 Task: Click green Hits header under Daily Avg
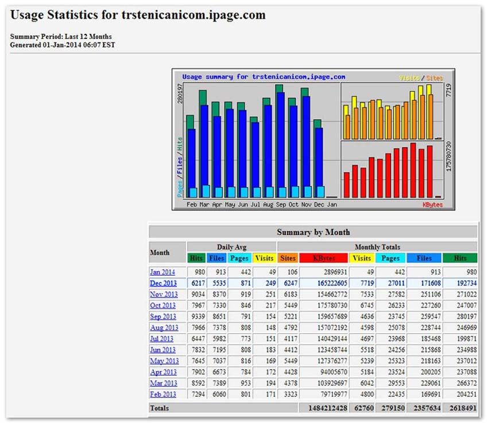tap(196, 258)
